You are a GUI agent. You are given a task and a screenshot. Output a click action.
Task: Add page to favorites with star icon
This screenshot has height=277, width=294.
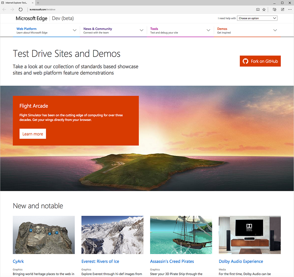[264, 9]
